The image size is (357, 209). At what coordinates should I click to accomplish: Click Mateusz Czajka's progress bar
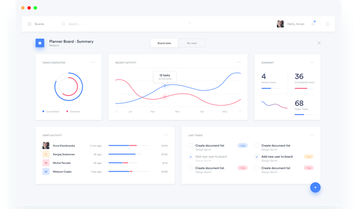pyautogui.click(x=128, y=171)
